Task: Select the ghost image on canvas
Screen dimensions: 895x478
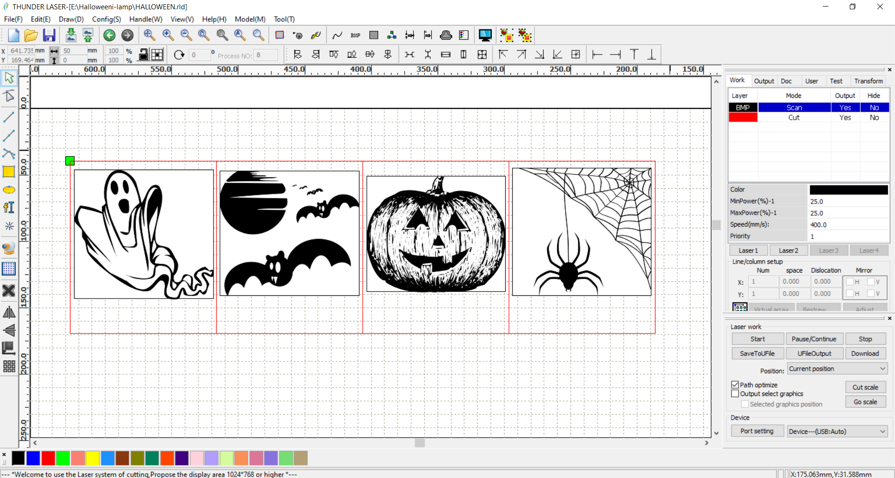Action: click(x=144, y=234)
